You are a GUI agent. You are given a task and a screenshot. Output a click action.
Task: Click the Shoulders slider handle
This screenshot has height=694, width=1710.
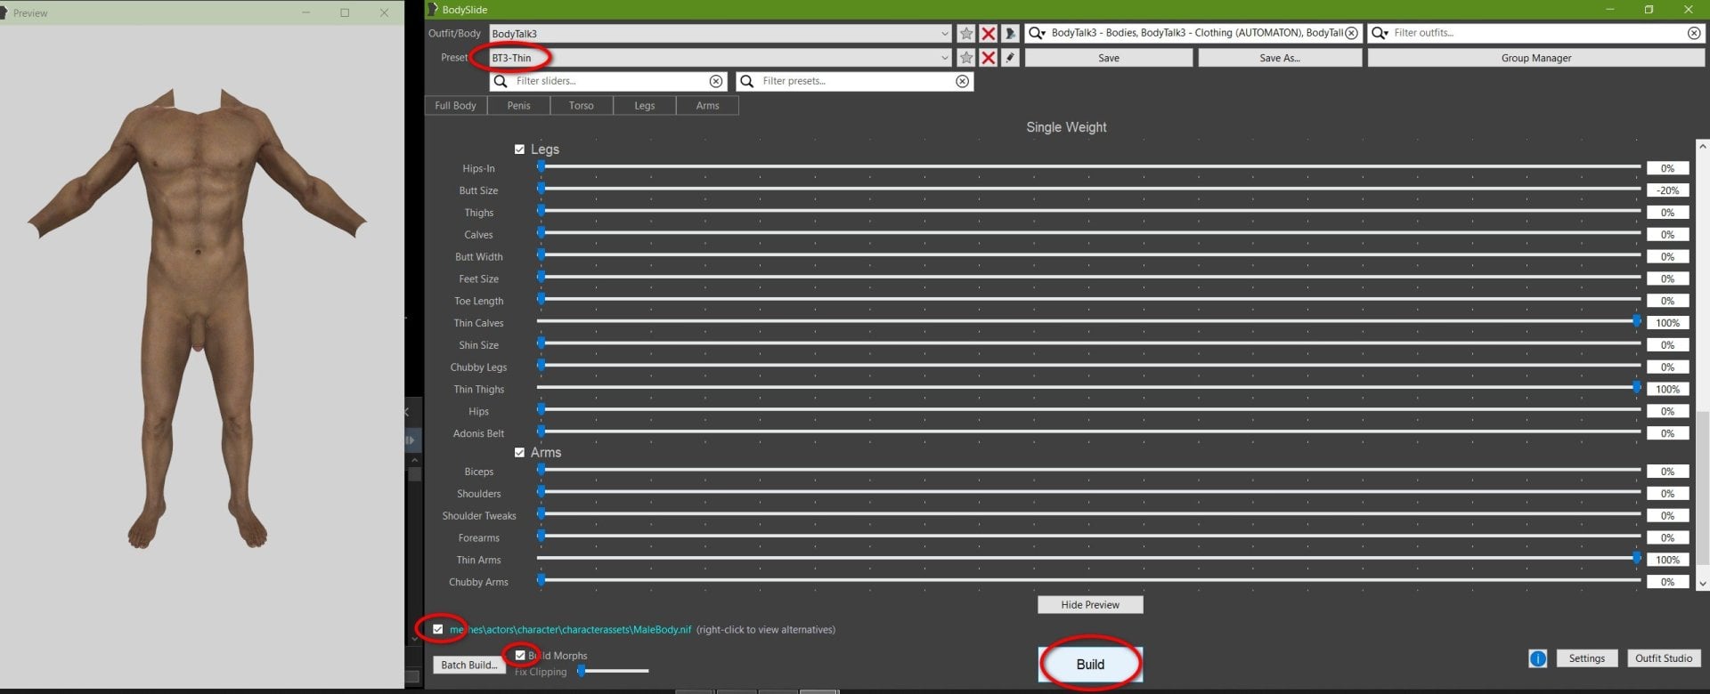click(541, 492)
